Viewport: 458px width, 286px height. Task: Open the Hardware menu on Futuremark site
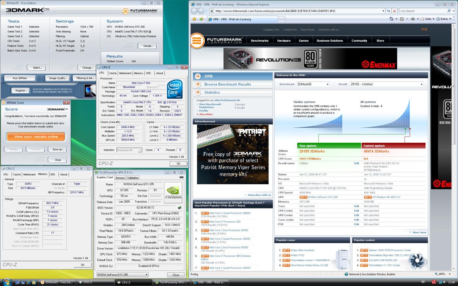[x=284, y=41]
